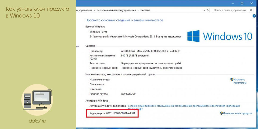Expand the chevron after 'Все элементы панели управления'

click(x=138, y=10)
